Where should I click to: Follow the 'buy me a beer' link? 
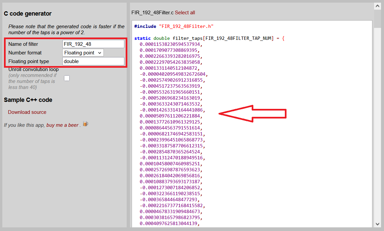62,125
